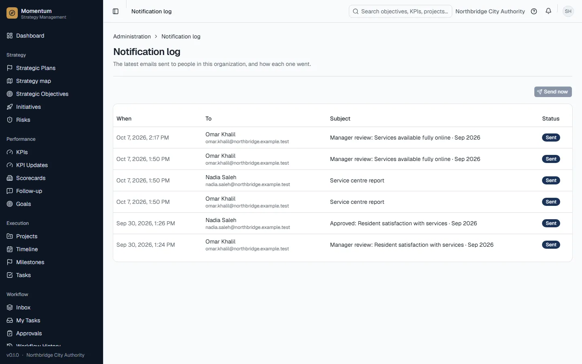This screenshot has width=582, height=364.
Task: Click Omar Khalil in the 1:24 PM row
Action: [x=220, y=241]
